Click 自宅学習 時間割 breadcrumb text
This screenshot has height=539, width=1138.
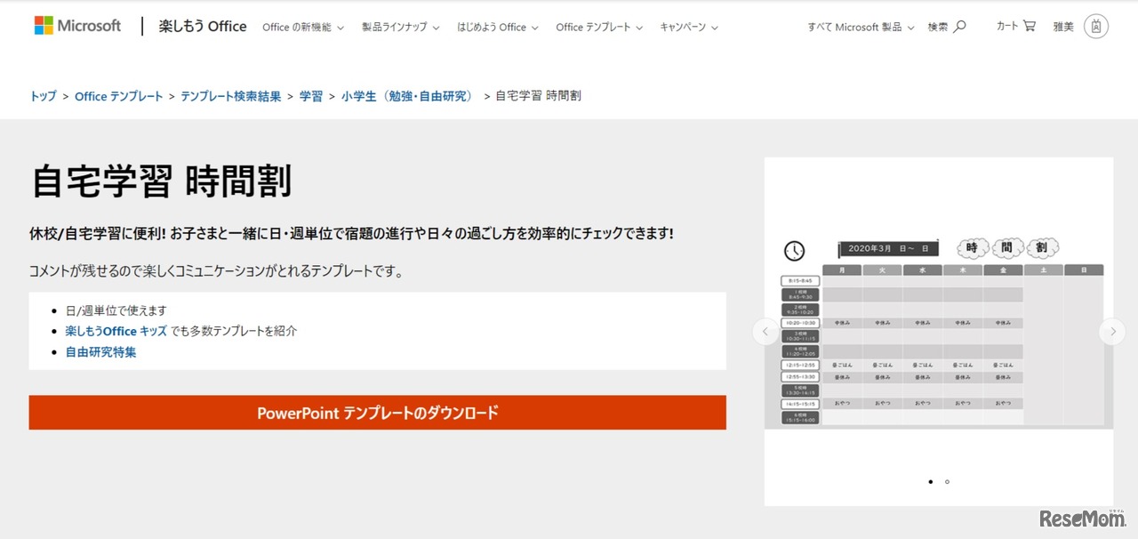[539, 96]
